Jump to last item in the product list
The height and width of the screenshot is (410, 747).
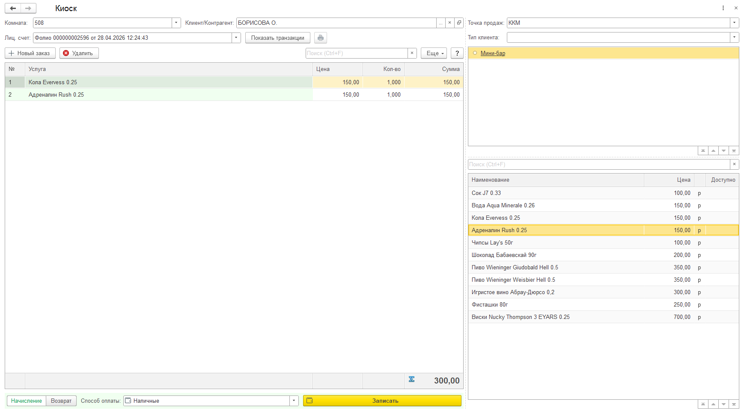tap(734, 404)
